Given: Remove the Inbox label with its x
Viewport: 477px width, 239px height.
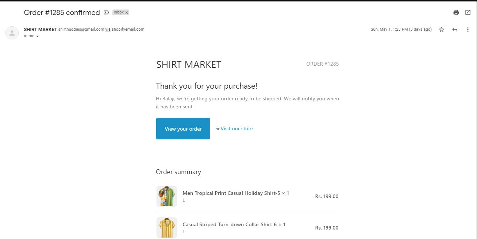Looking at the screenshot, I should tap(127, 12).
